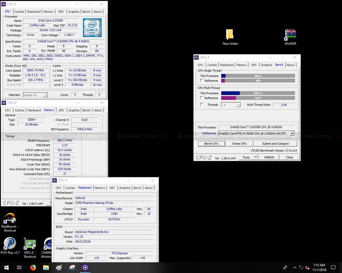Click the "566.4" single thread score
This screenshot has width=342, height=273.
[x=258, y=76]
